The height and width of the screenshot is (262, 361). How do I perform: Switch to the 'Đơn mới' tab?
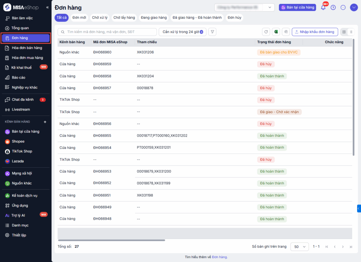(x=79, y=18)
